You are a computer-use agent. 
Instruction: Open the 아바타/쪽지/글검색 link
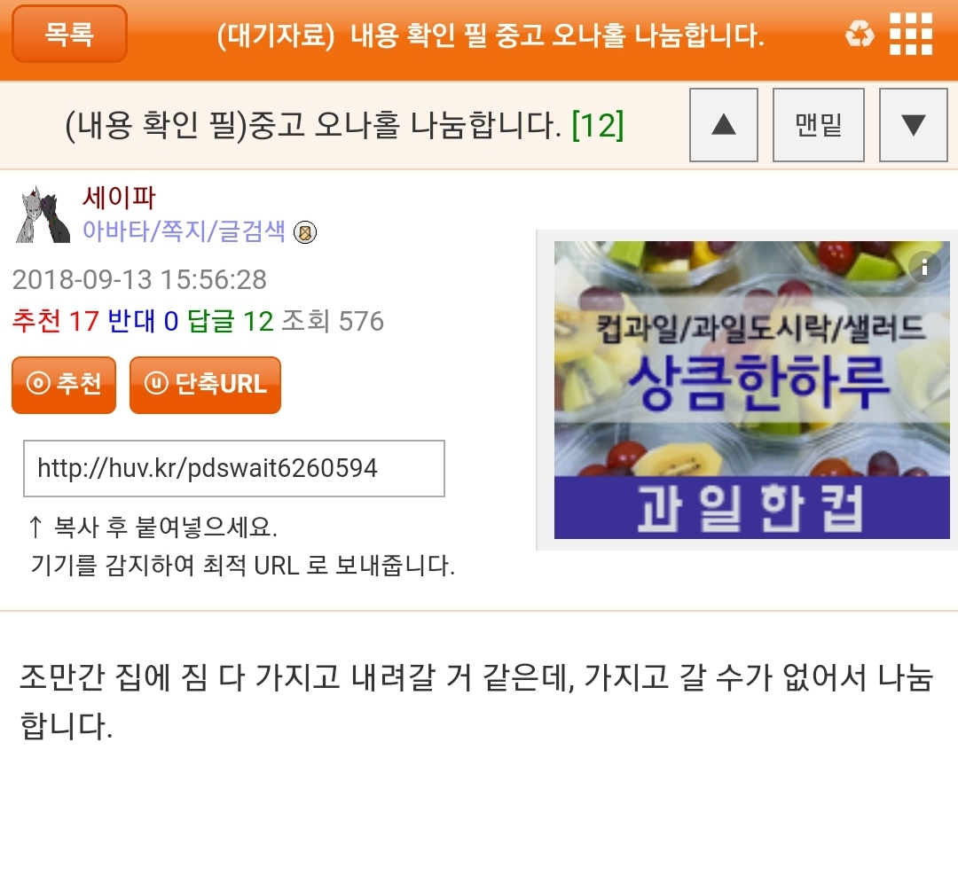[184, 231]
